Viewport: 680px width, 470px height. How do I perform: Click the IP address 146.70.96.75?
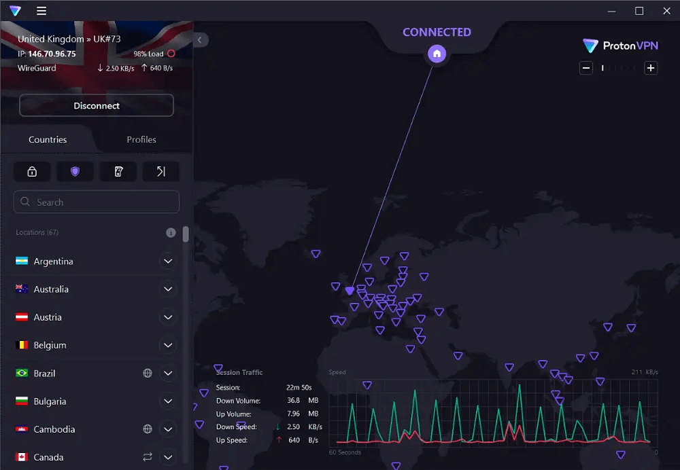coord(52,54)
